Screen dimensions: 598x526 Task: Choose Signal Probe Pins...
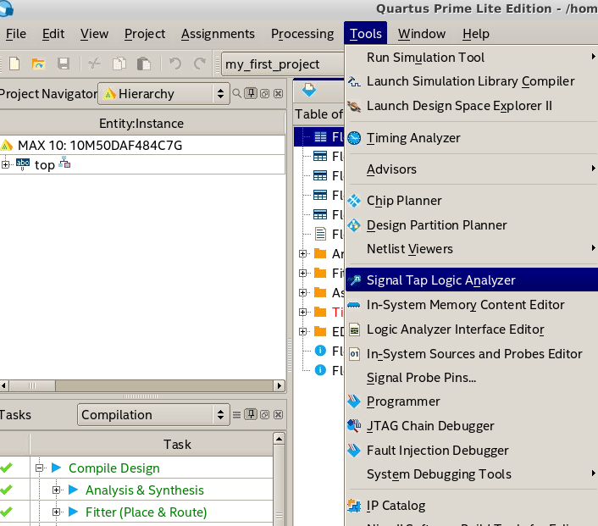pos(472,378)
